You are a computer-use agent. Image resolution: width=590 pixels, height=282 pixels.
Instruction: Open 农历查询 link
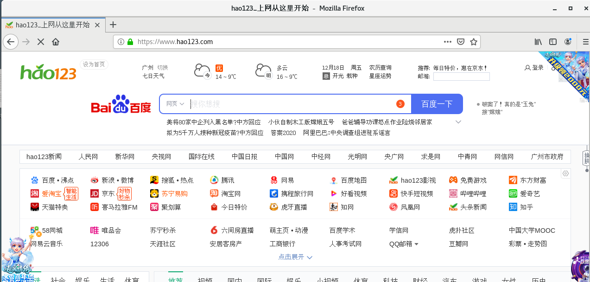click(380, 67)
